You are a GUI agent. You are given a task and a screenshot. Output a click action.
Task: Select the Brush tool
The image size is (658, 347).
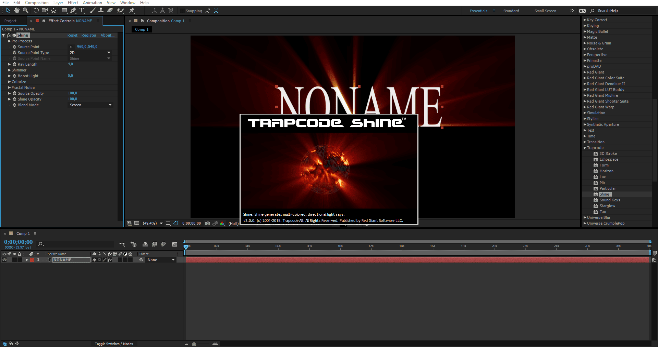pyautogui.click(x=92, y=11)
